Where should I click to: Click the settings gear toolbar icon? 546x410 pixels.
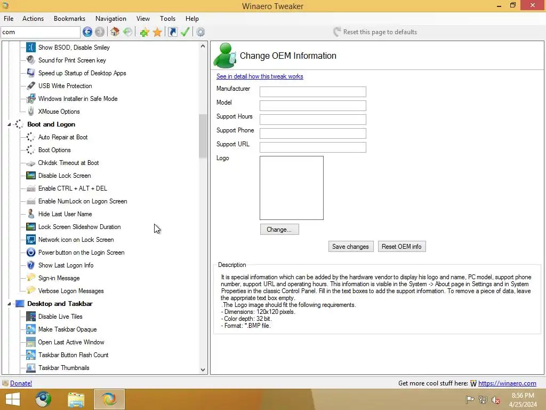[x=200, y=32]
